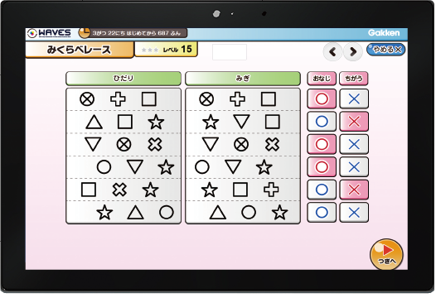This screenshot has width=436, height=298.
Task: Click the ひだり panel header
Action: tap(124, 79)
